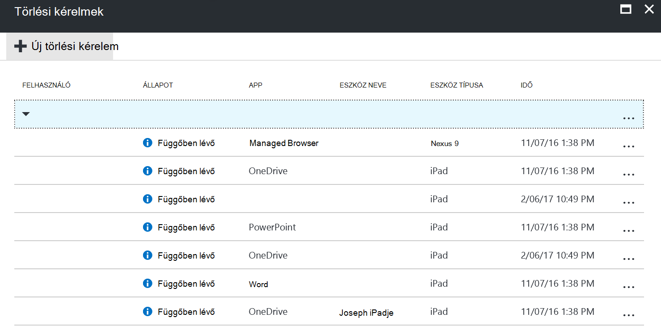
Task: Click the 2/06/17 10:49 PM time in OneDrive row
Action: click(x=558, y=255)
